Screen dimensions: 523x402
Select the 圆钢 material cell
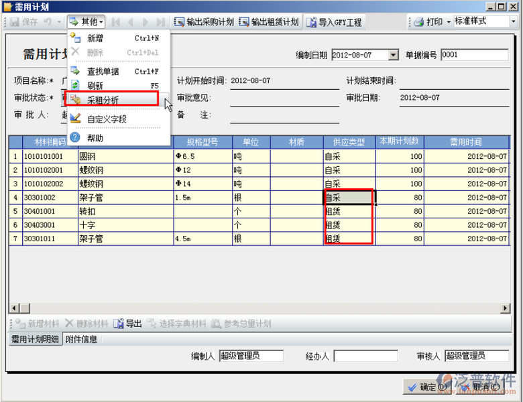(x=126, y=156)
